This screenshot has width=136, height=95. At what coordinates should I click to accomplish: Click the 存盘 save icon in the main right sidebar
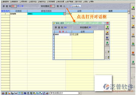[x=133, y=54]
